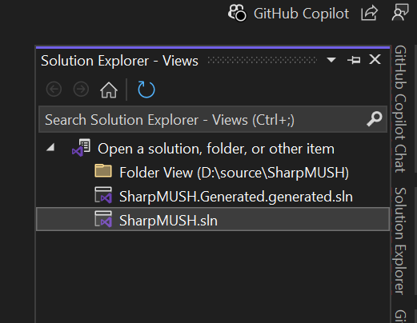This screenshot has height=323, width=417.
Task: Click the GitHub Copilot badge icon
Action: tap(237, 13)
